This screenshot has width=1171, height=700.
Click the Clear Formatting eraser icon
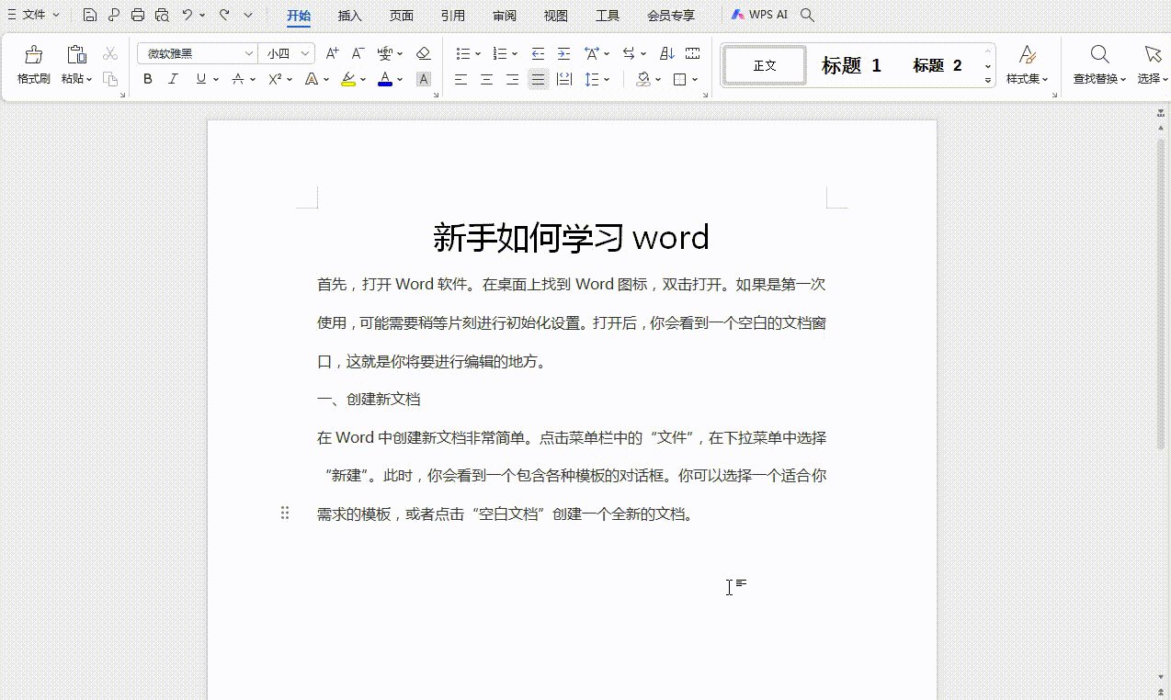[x=423, y=53]
